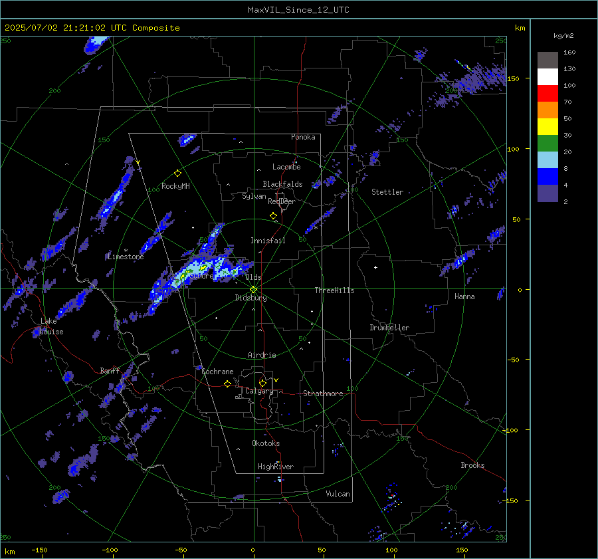Click the RedDeer town label

(x=282, y=201)
